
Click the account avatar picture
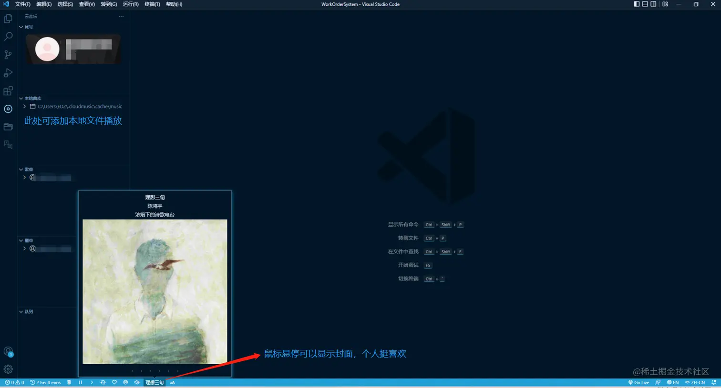[47, 49]
